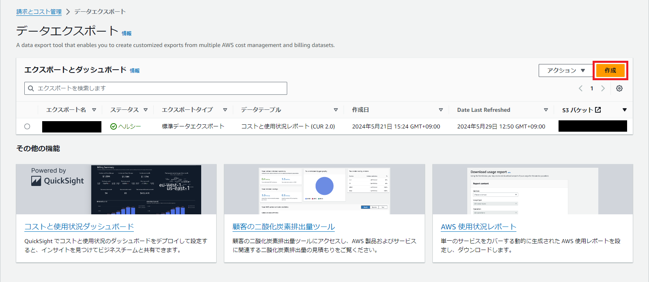Screen dimensions: 649x282
Task: Click the breadcrumb separator chevron
Action: [68, 12]
